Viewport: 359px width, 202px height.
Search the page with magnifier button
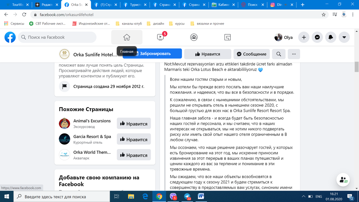click(279, 54)
